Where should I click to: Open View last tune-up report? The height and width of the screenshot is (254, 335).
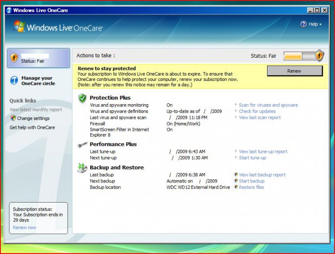(x=263, y=152)
